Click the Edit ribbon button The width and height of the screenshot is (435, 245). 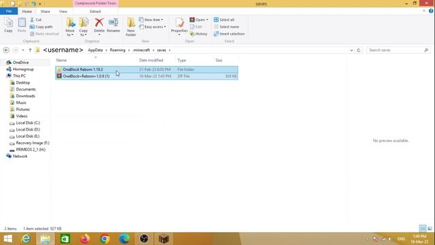tap(196, 27)
